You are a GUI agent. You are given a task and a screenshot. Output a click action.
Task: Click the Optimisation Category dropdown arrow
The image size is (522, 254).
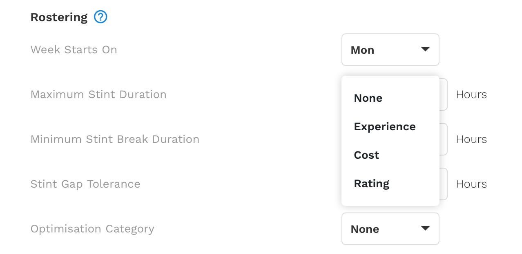[425, 228]
